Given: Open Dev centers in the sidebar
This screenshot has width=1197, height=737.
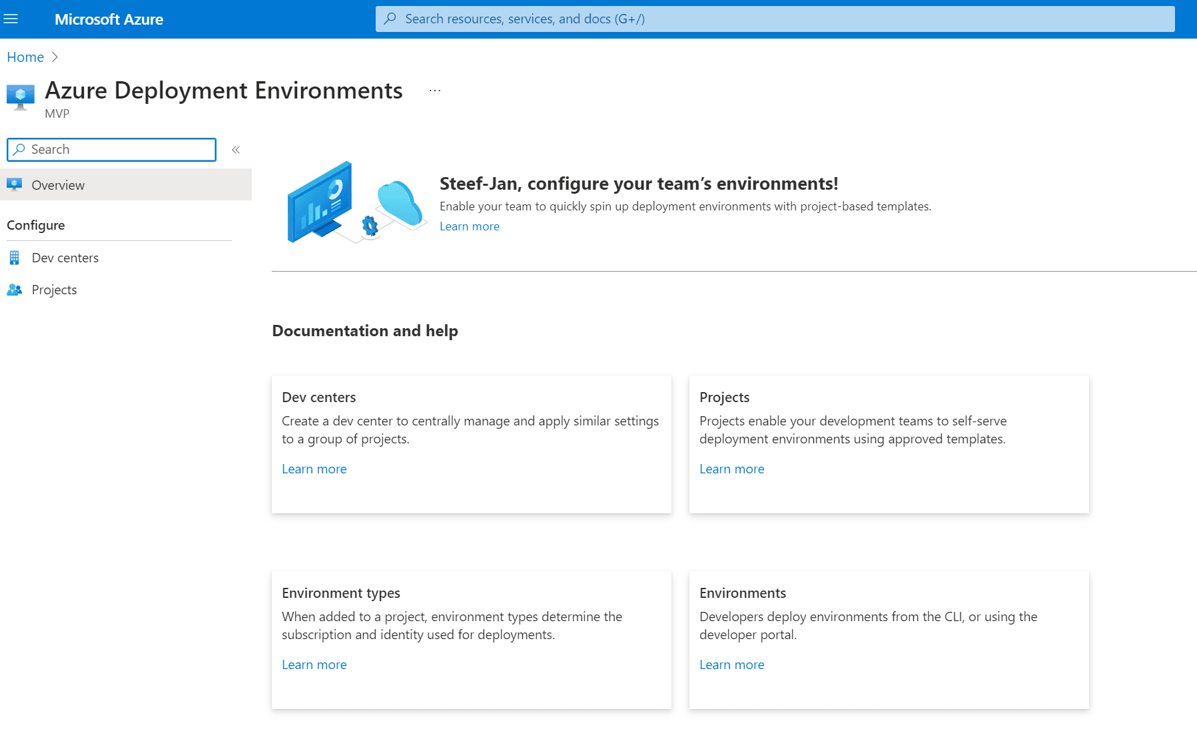Looking at the screenshot, I should (x=65, y=258).
